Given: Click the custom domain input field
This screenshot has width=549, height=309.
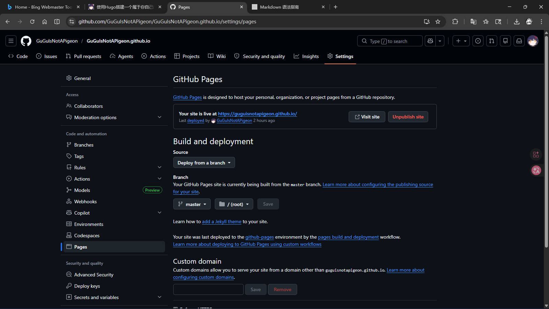Looking at the screenshot, I should [x=208, y=289].
